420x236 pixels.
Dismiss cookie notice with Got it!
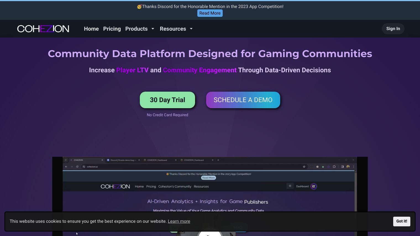[401, 221]
